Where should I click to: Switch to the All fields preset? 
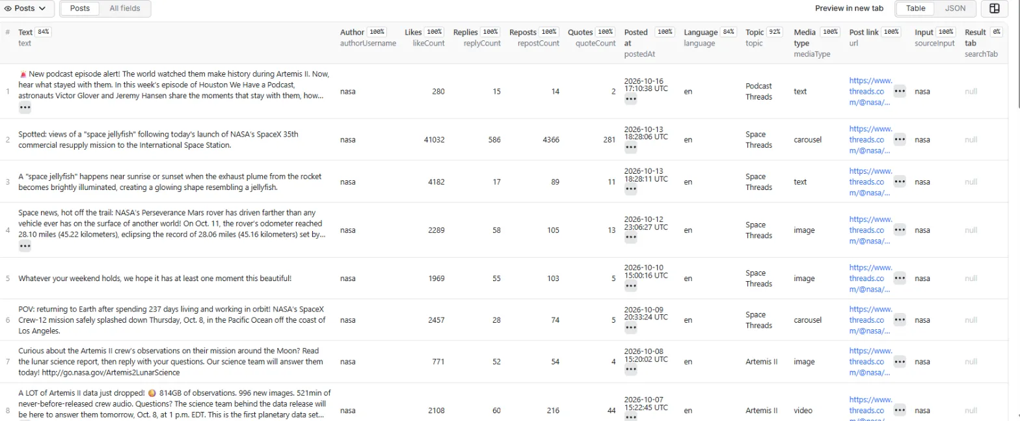coord(124,8)
